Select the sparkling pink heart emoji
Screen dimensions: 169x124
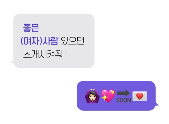108,96
